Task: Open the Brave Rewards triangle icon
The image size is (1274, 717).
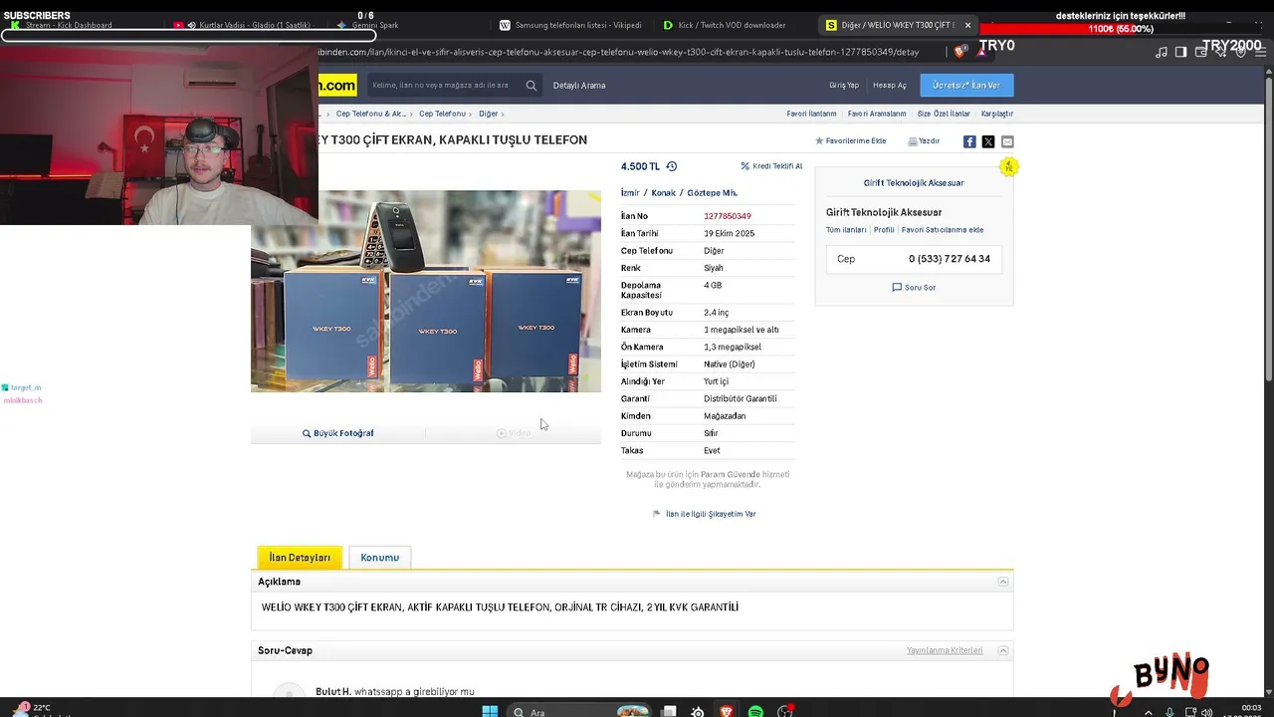Action: (x=981, y=52)
